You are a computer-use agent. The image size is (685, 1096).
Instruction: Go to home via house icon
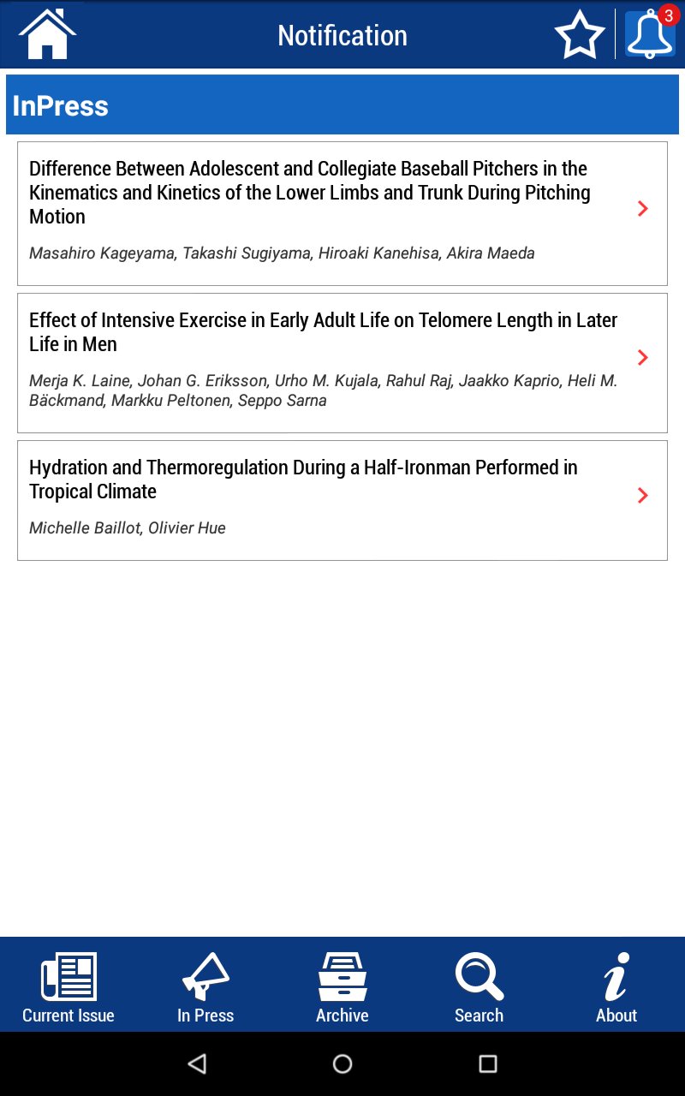pyautogui.click(x=48, y=34)
